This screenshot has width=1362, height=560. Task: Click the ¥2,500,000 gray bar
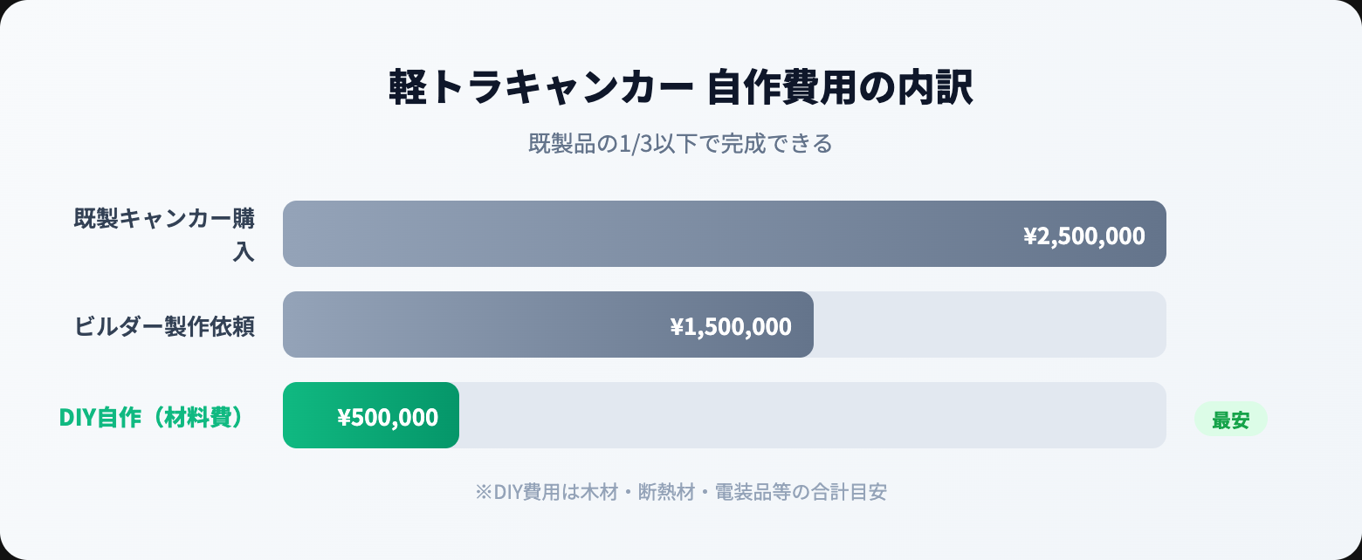[725, 234]
